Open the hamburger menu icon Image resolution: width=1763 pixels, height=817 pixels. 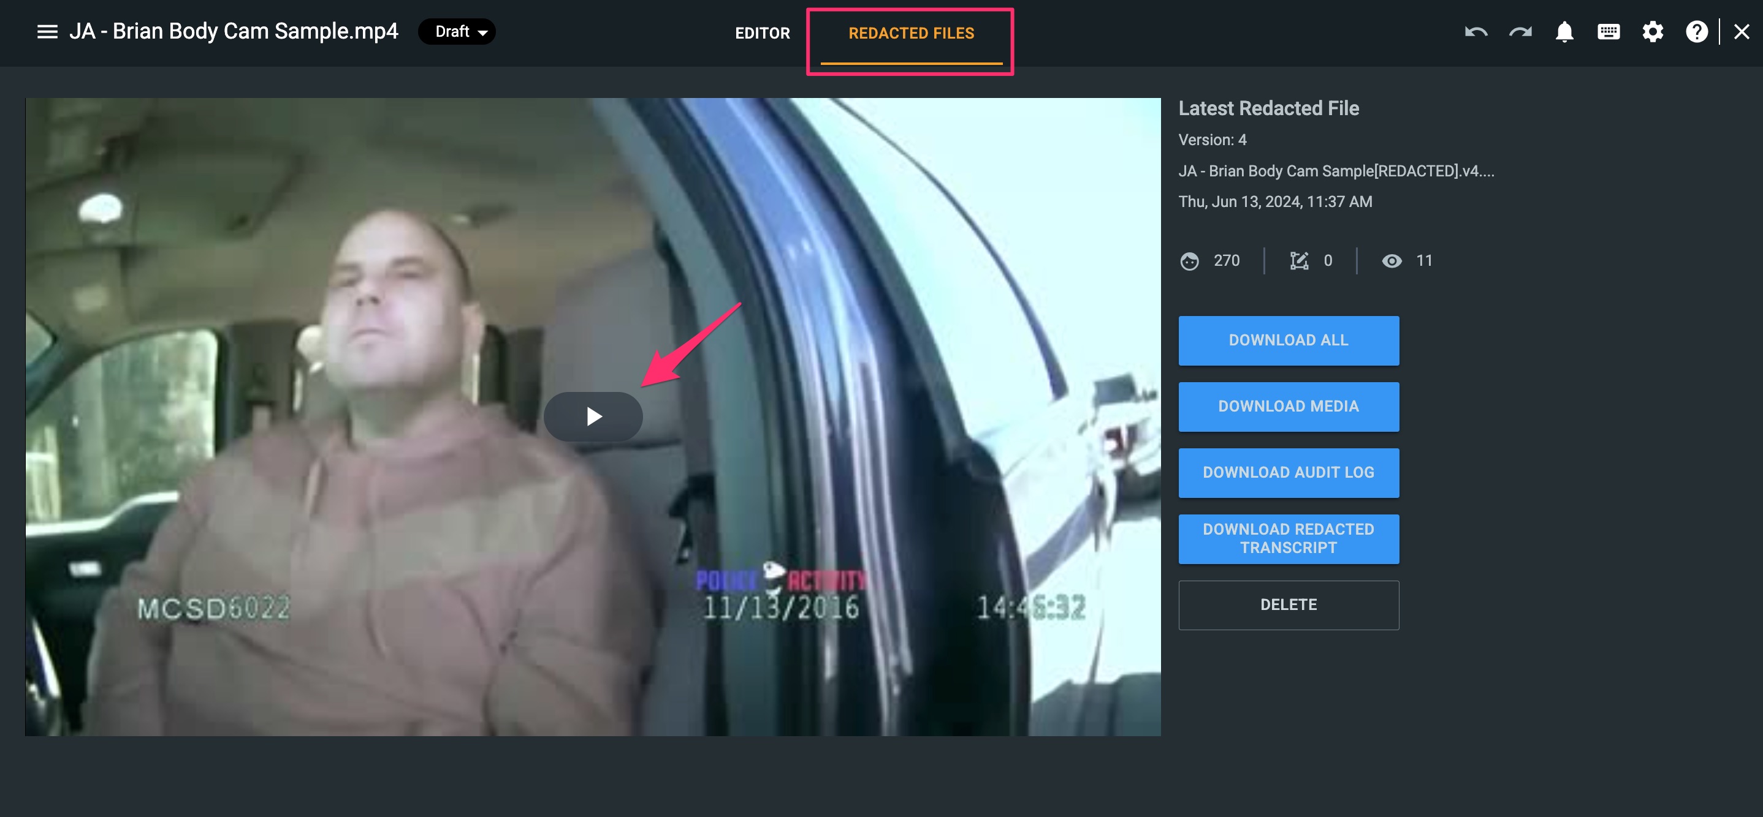coord(47,32)
